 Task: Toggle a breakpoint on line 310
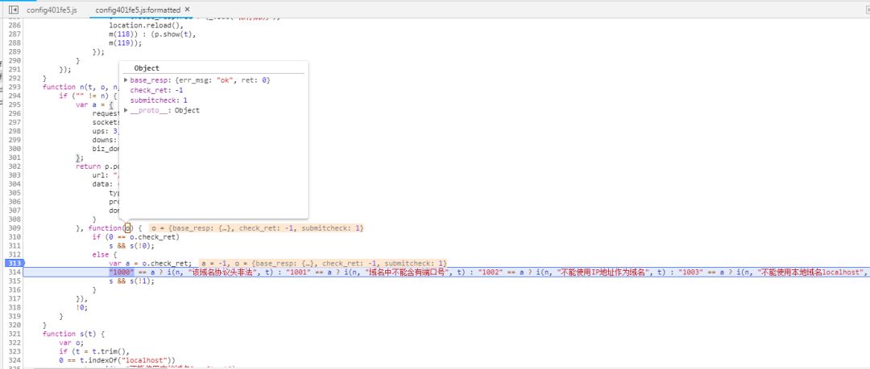[14, 236]
